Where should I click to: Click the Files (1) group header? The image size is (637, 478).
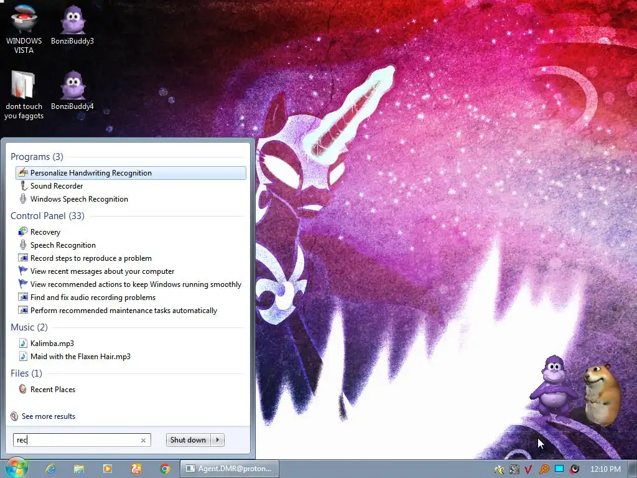click(26, 373)
